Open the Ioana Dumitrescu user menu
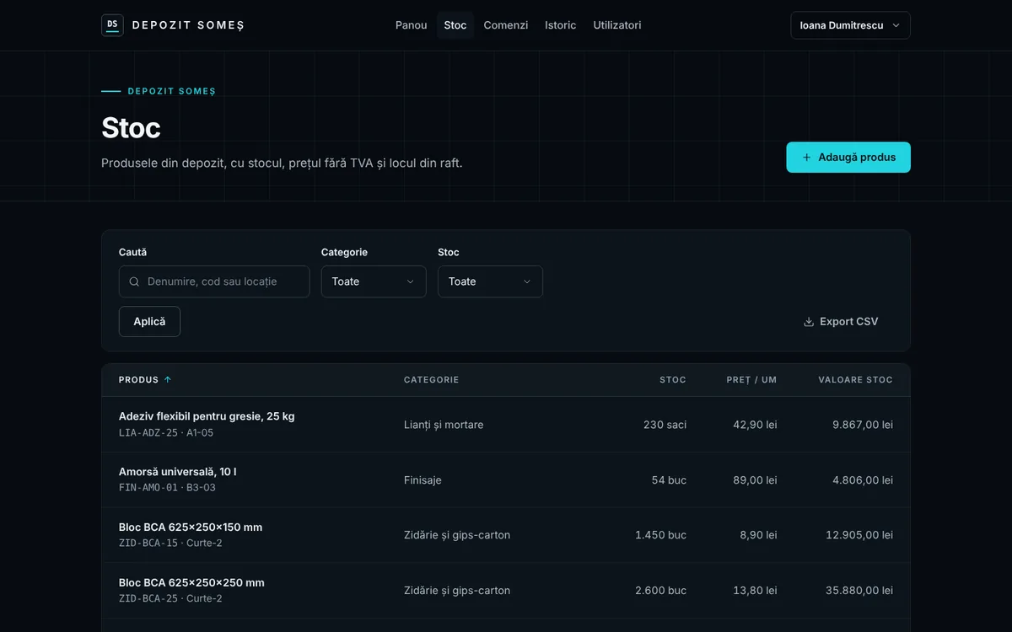Image resolution: width=1012 pixels, height=632 pixels. coord(850,25)
